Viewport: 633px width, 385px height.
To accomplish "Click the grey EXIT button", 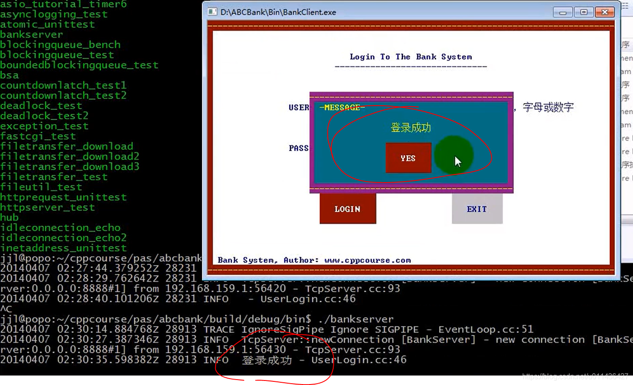I will point(477,209).
